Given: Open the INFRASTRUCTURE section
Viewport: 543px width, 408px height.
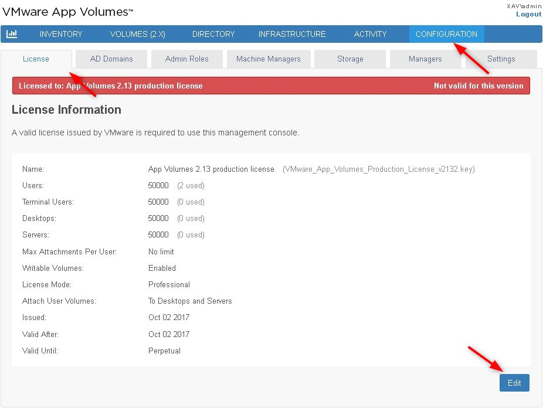Looking at the screenshot, I should (292, 34).
